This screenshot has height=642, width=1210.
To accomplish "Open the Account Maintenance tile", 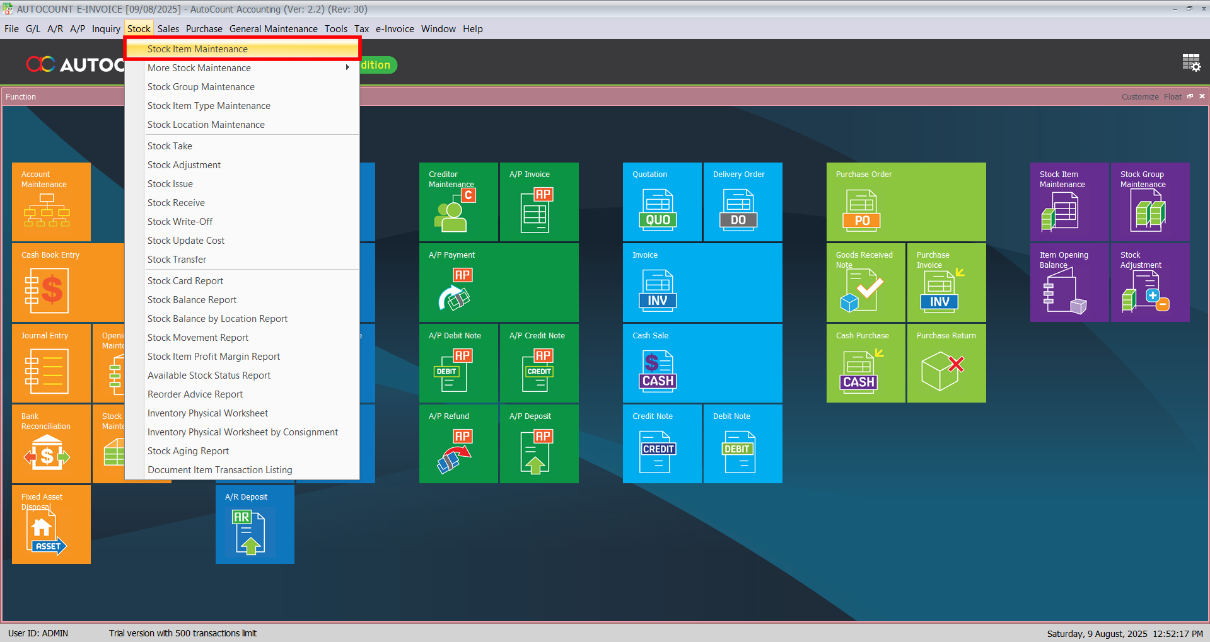I will pos(51,202).
